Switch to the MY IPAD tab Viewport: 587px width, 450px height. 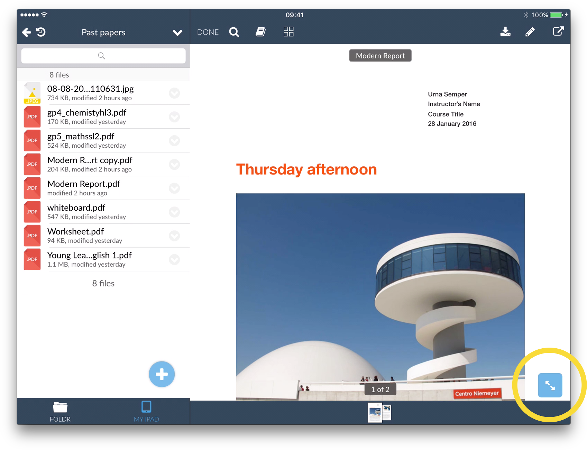point(146,412)
